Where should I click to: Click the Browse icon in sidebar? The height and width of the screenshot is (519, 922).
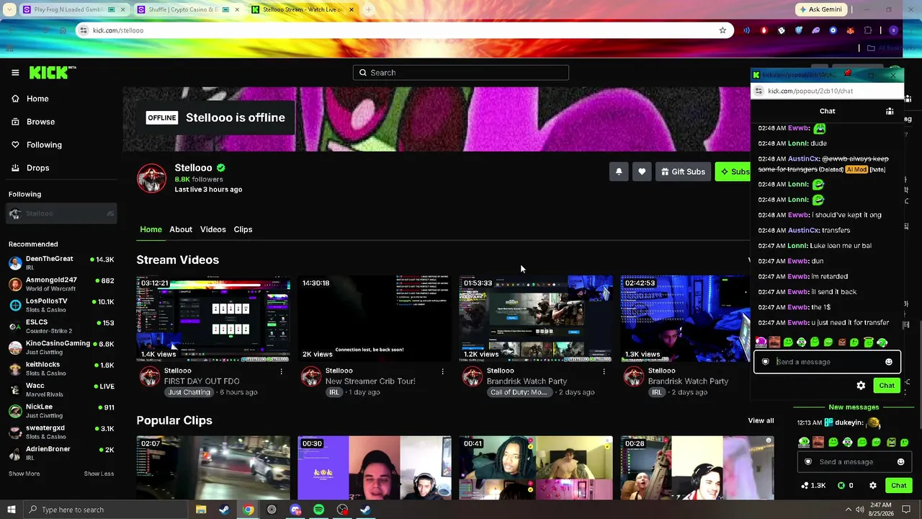pos(15,122)
